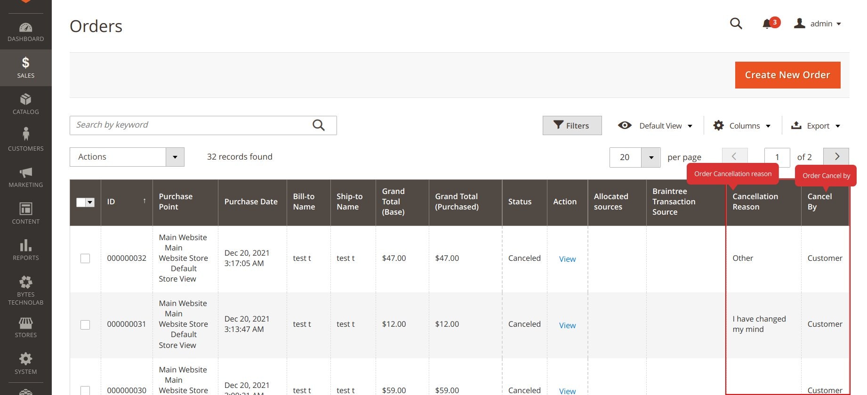This screenshot has width=867, height=395.
Task: Sort by Cancellation Reason column header
Action: click(763, 202)
